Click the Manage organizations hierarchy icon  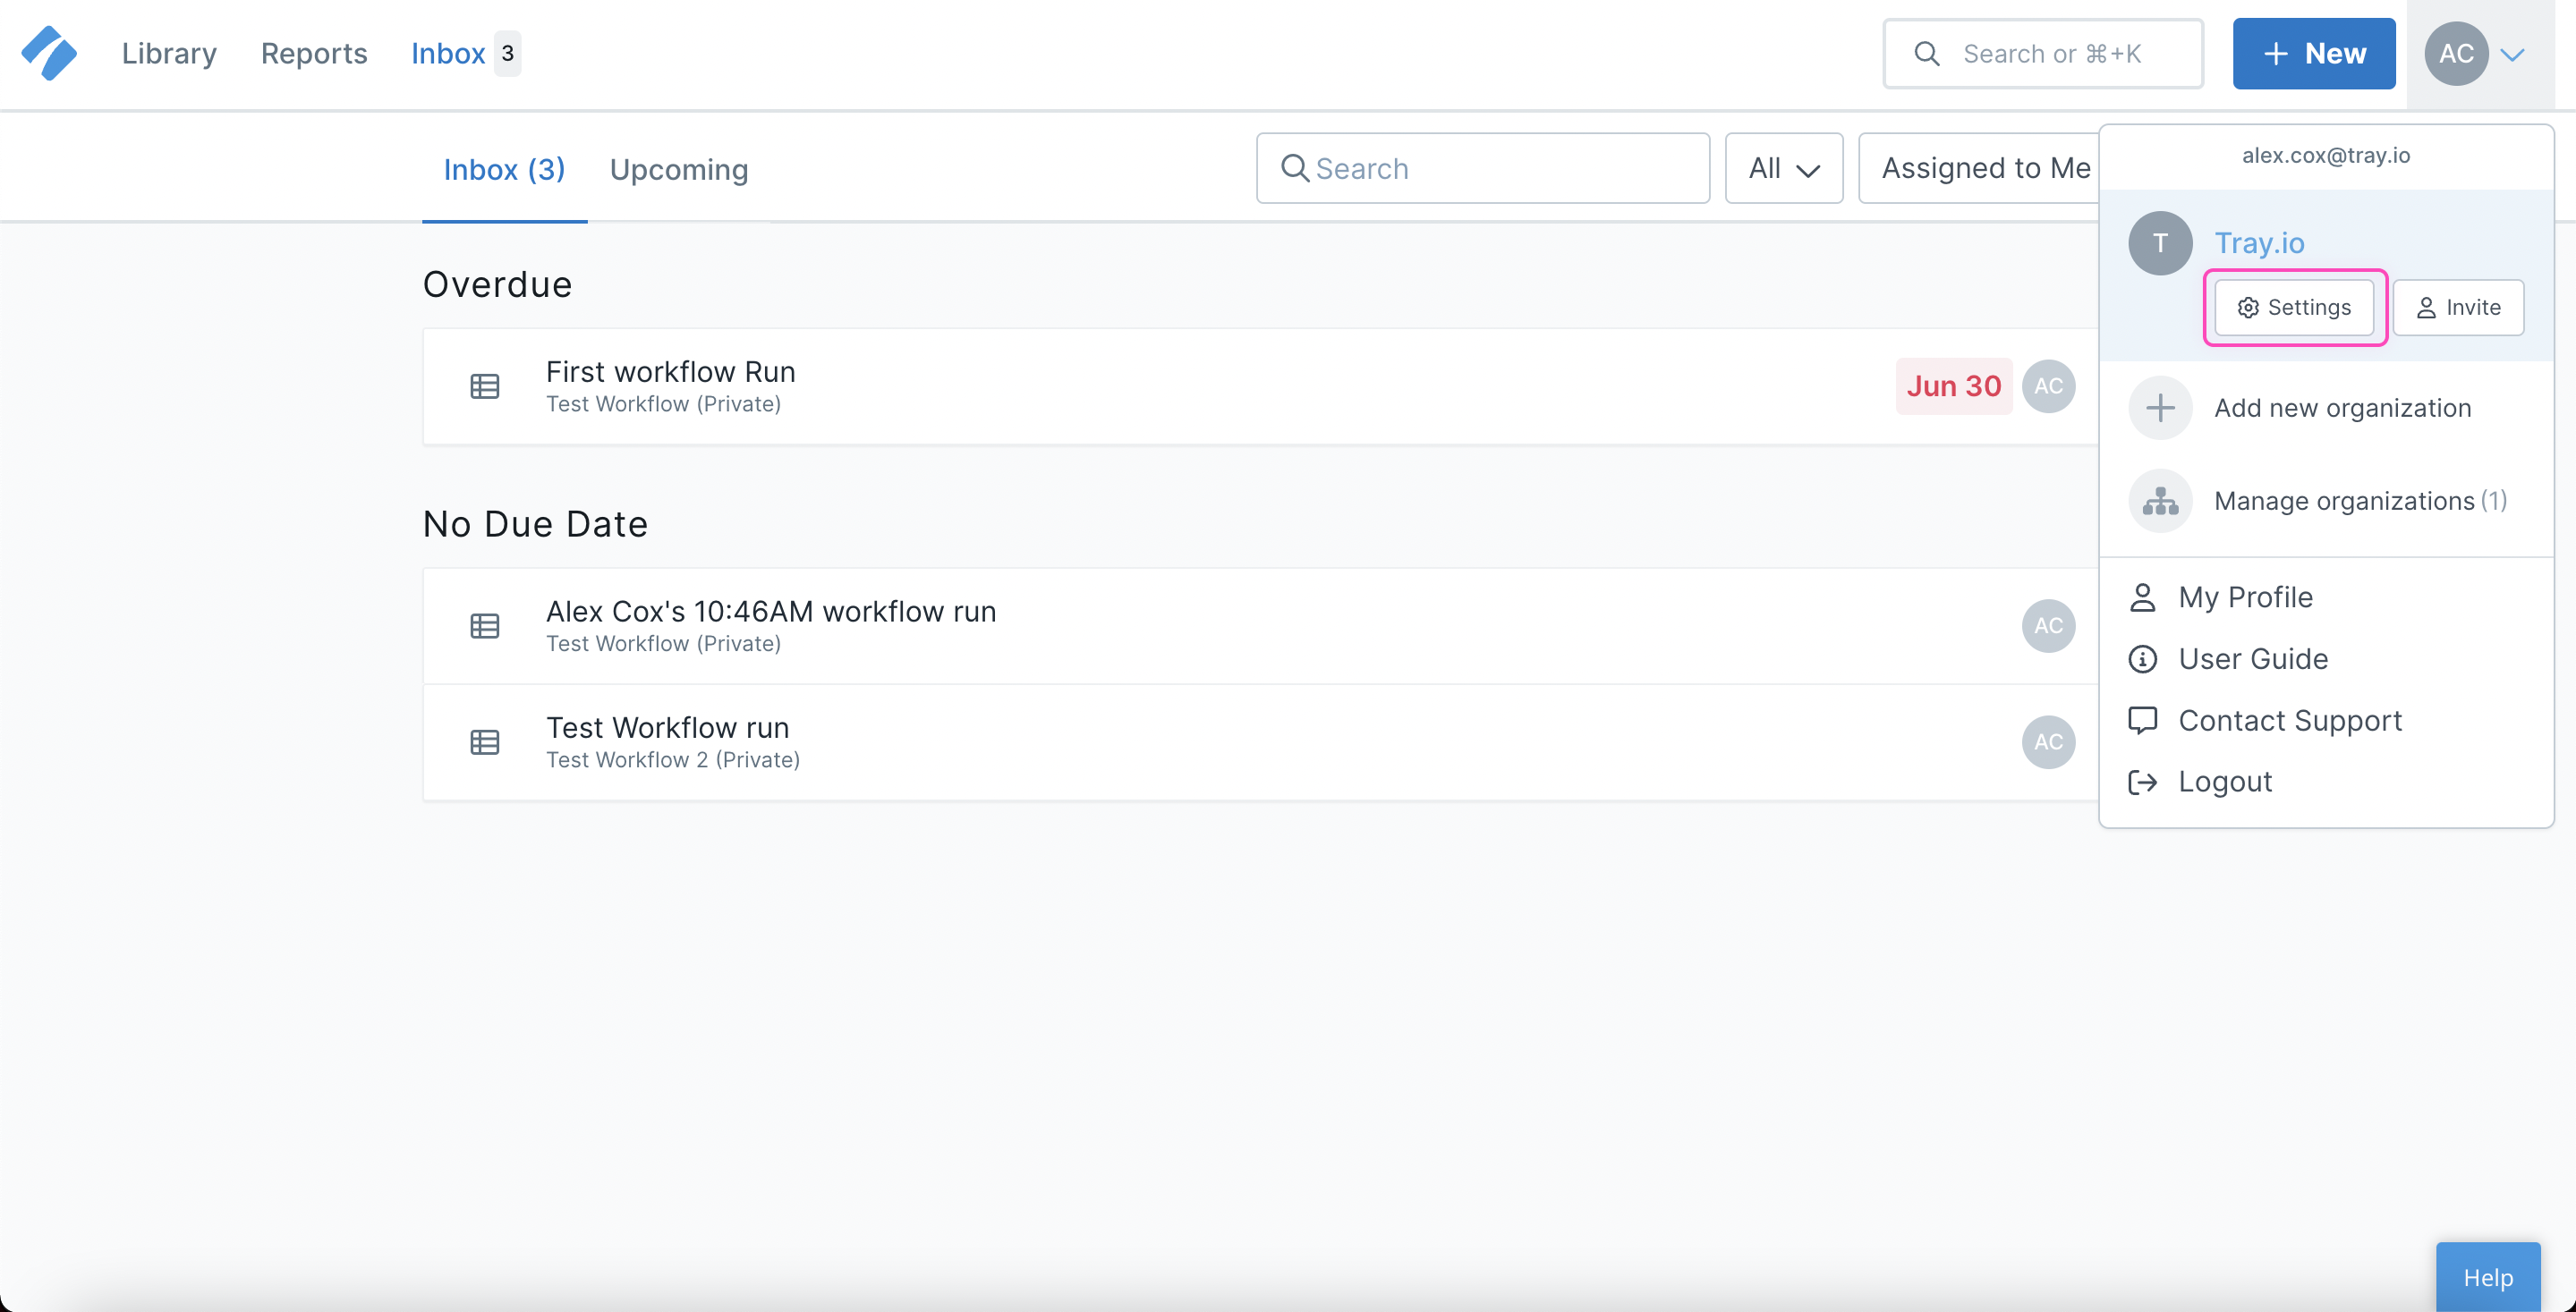(2160, 501)
